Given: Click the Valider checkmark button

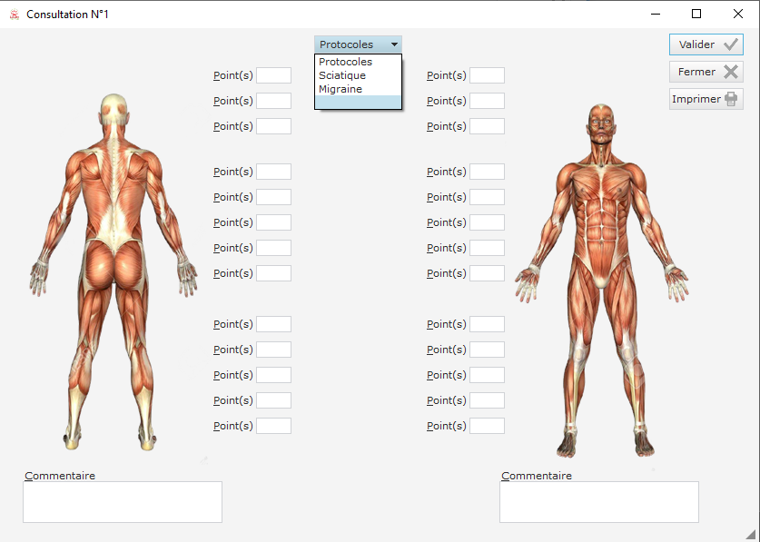Looking at the screenshot, I should pyautogui.click(x=706, y=44).
